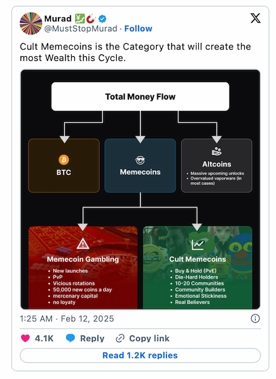
Task: Click the warning triangle in Memecoin Gambling
Action: 83,243
